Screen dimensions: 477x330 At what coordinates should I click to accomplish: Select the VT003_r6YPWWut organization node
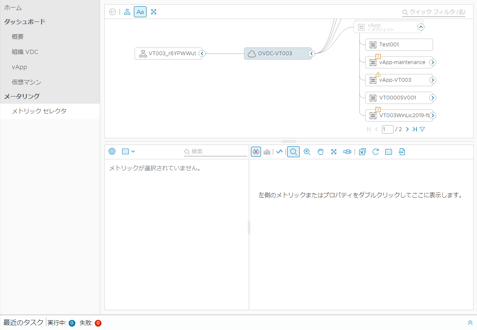coord(168,54)
